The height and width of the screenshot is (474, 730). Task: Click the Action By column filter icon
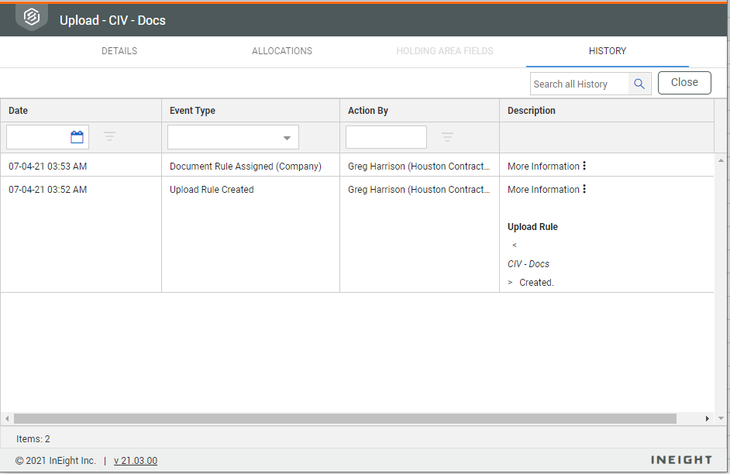[x=447, y=136]
